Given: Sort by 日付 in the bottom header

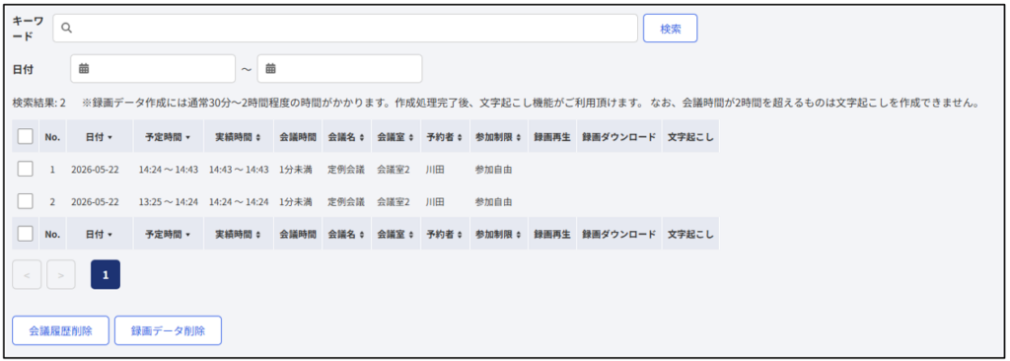Looking at the screenshot, I should 100,234.
